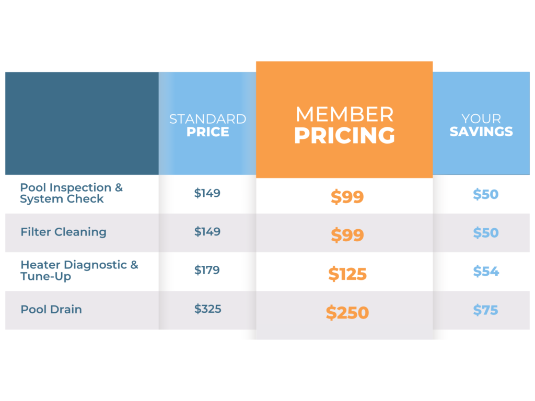
Task: Select the Pool Drain row label
Action: [51, 309]
